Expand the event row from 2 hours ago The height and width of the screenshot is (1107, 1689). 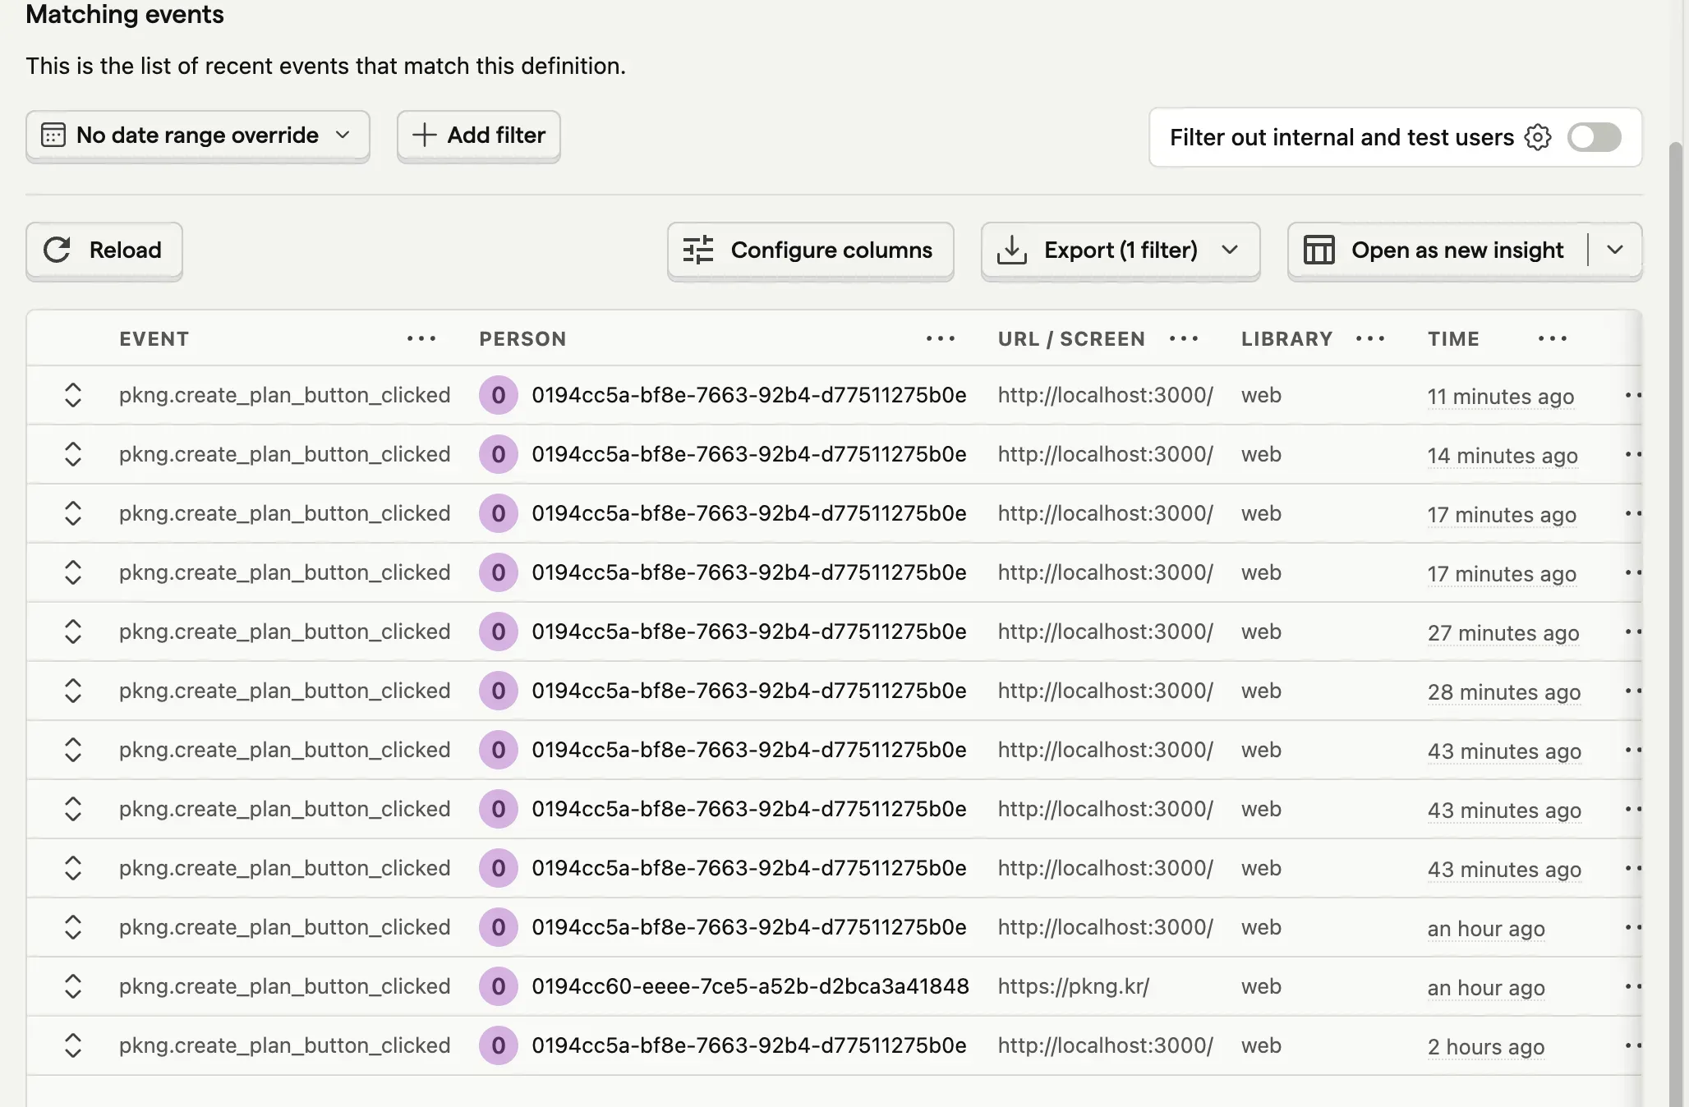73,1045
